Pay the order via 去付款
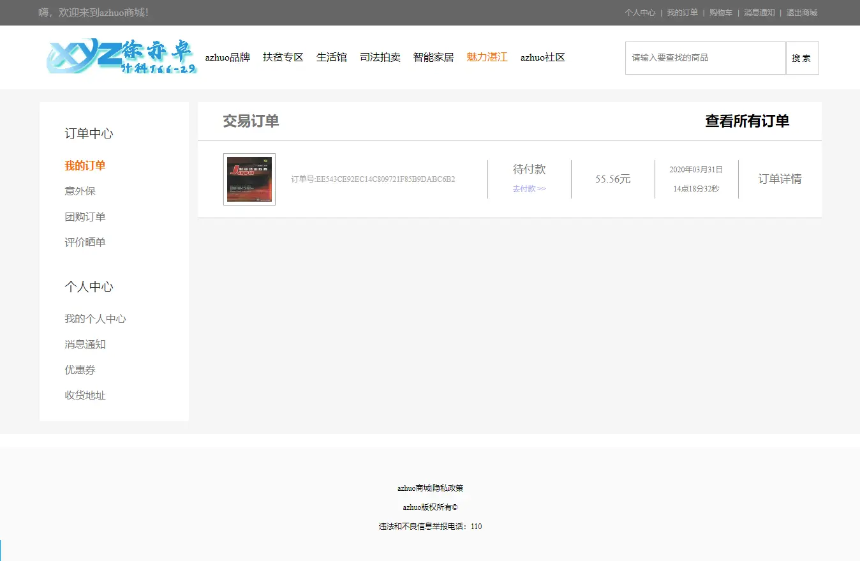This screenshot has width=860, height=561. [x=528, y=190]
